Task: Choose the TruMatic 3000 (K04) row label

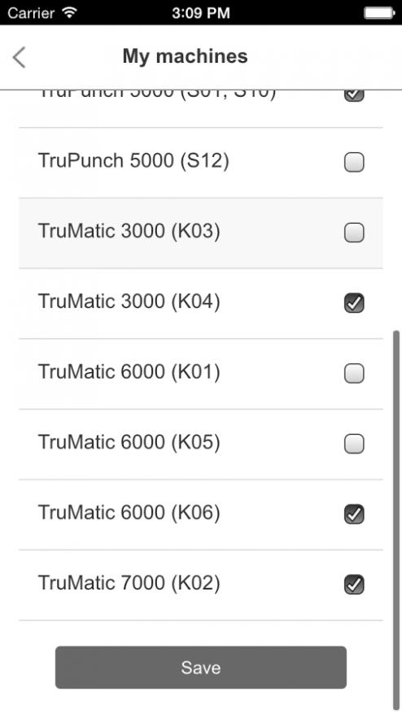Action: [129, 301]
